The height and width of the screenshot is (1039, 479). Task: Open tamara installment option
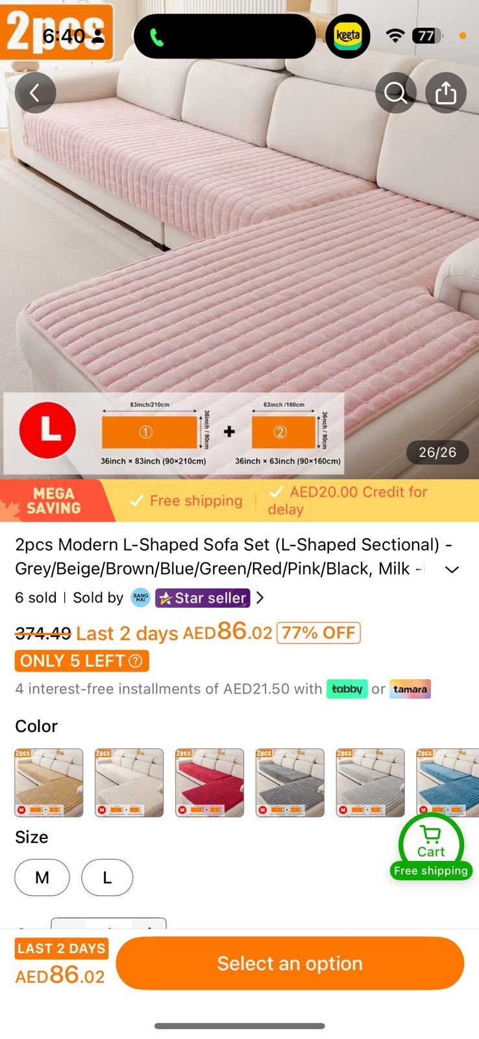pos(410,689)
